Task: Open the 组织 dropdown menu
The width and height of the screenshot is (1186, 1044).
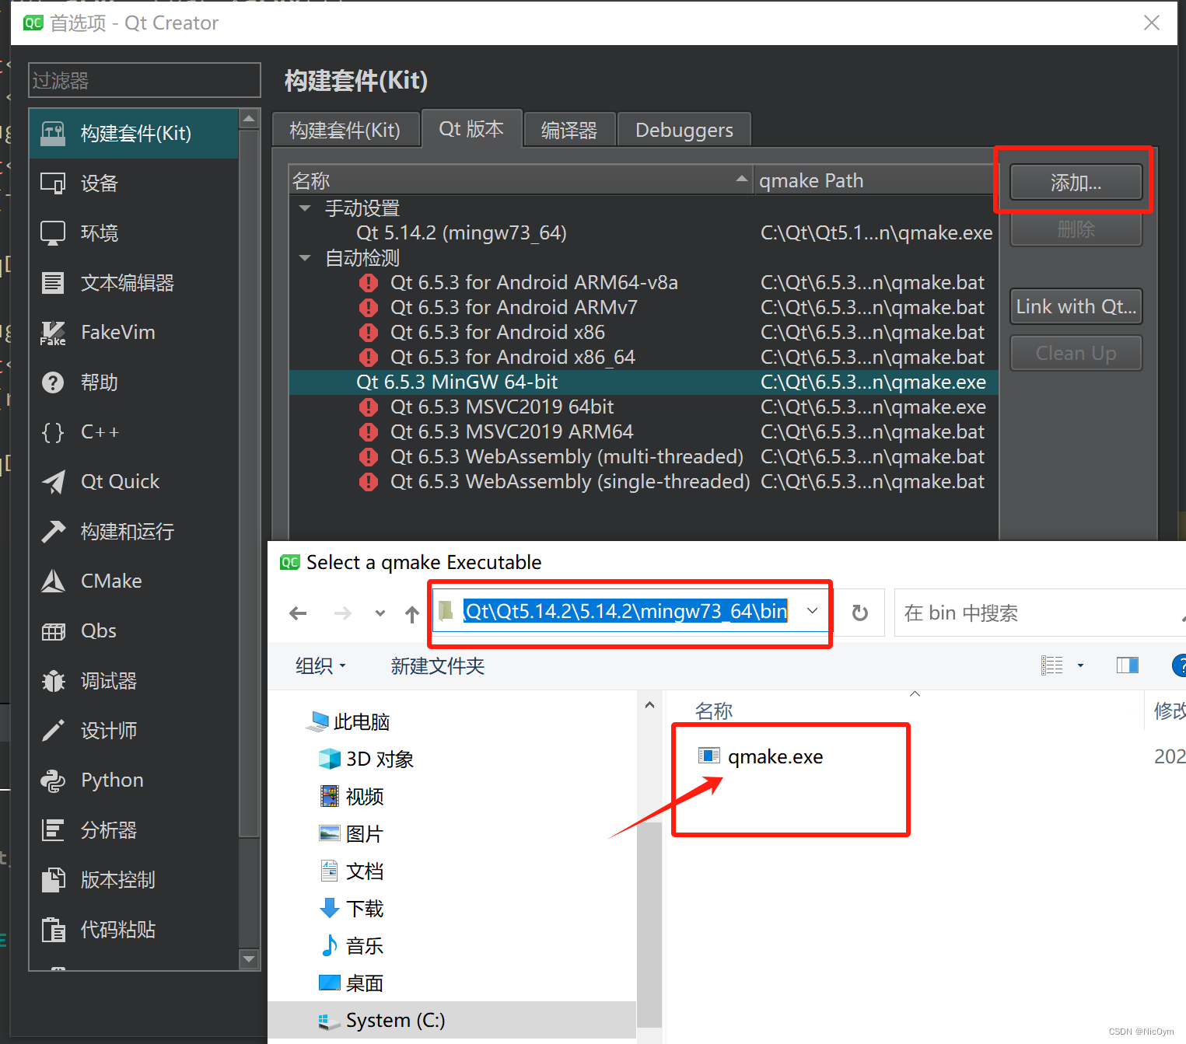Action: coord(320,666)
